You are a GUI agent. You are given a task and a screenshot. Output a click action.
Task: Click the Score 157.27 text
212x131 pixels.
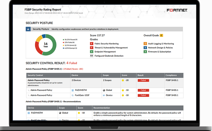pyautogui.click(x=97, y=35)
